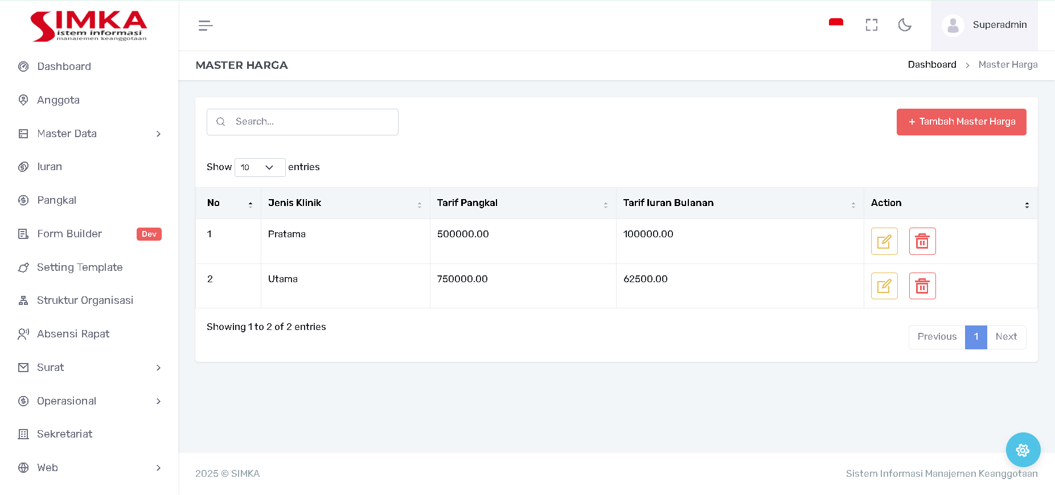Open the Show entries count dropdown
Image resolution: width=1055 pixels, height=495 pixels.
(x=260, y=167)
